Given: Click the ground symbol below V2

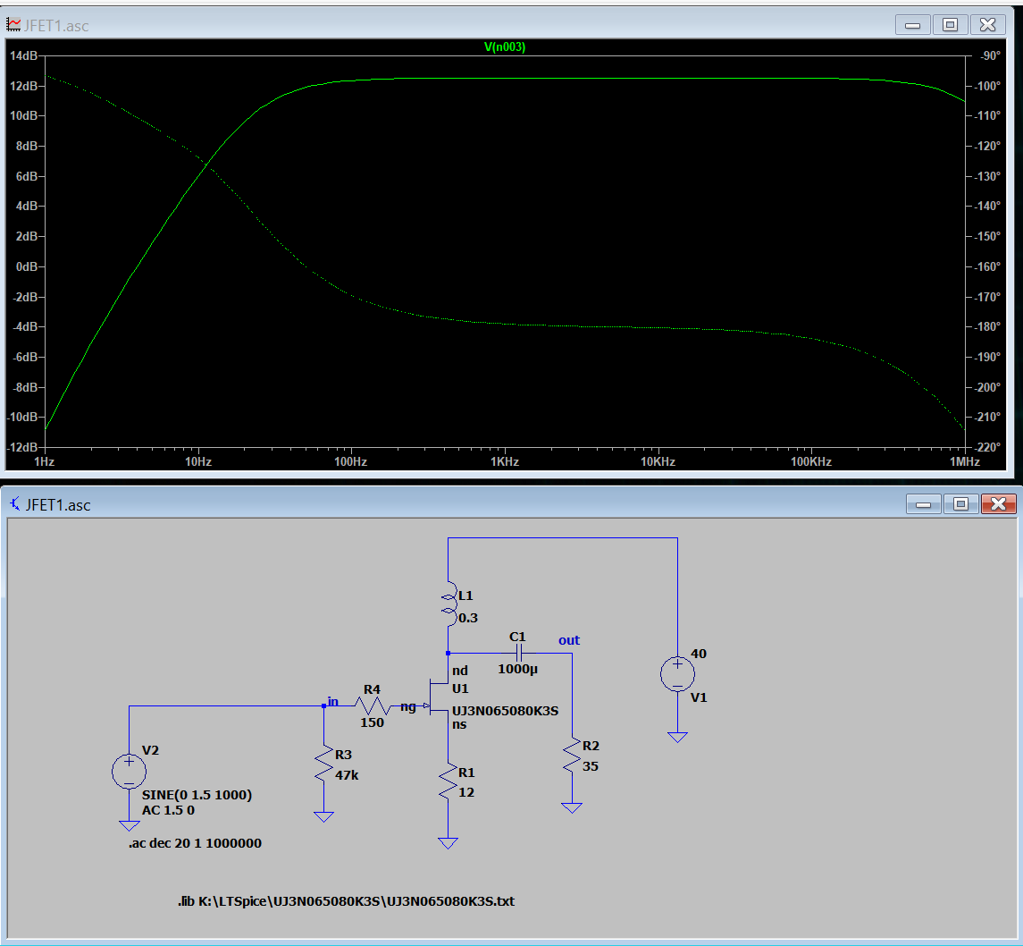Looking at the screenshot, I should pos(130,825).
